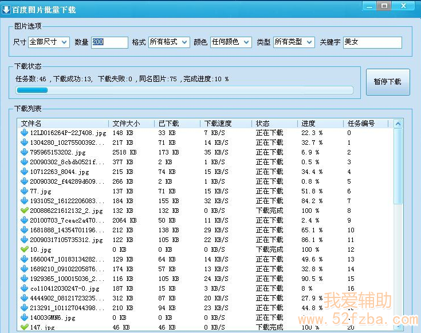
Task: Click 下载完成 status for task 8
Action: coord(269,211)
